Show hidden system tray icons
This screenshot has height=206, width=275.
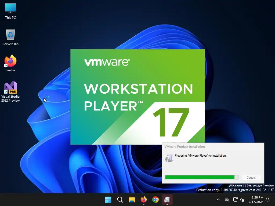218,200
